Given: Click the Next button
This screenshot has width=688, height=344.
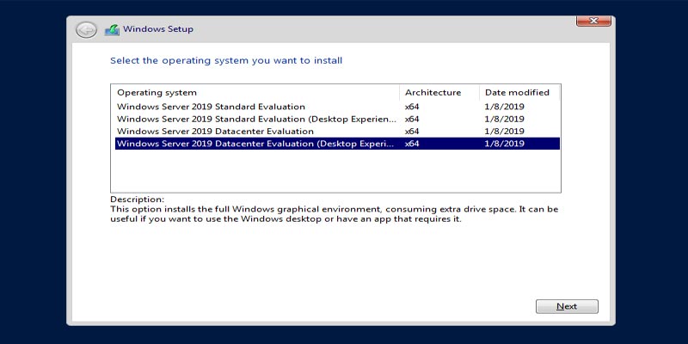Looking at the screenshot, I should click(567, 306).
